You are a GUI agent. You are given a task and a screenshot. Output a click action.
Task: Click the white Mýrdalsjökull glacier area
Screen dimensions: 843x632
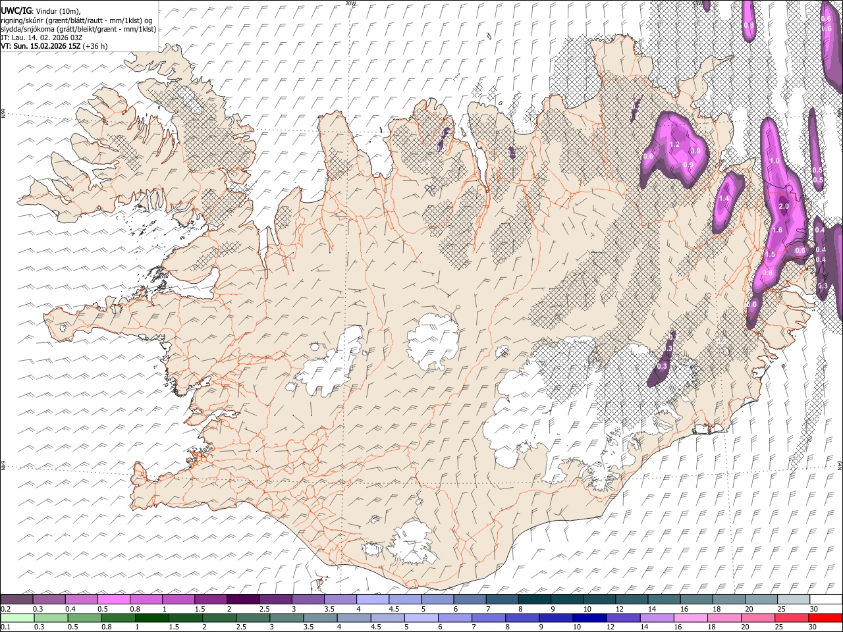414,543
